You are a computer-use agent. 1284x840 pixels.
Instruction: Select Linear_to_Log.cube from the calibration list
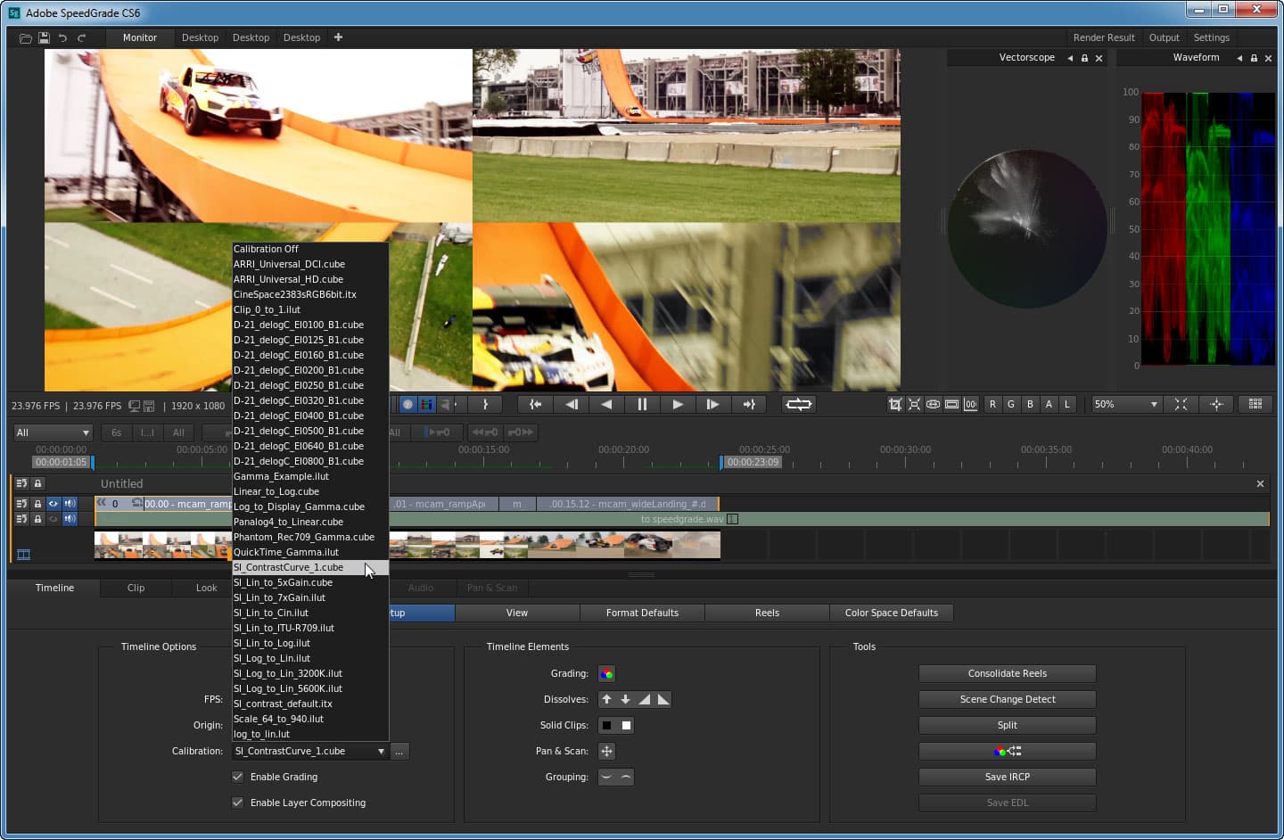coord(276,492)
